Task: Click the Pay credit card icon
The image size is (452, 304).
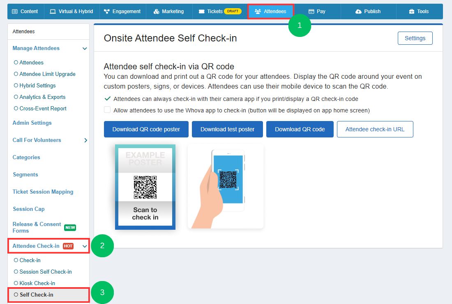Action: [x=311, y=11]
